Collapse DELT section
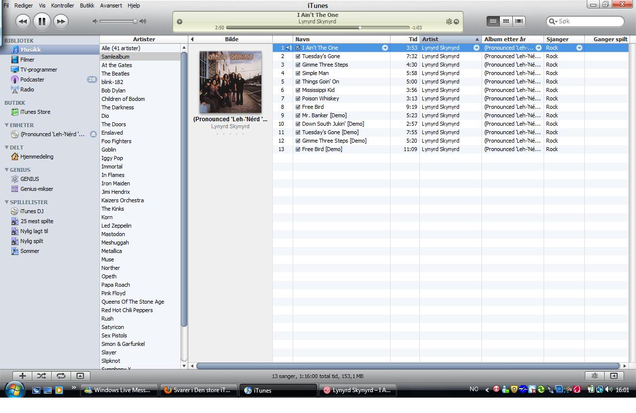Screen dimensions: 636x413 pyautogui.click(x=7, y=148)
